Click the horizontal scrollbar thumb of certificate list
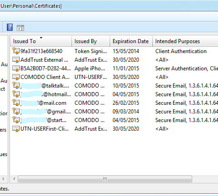The height and width of the screenshot is (196, 218). point(105,179)
